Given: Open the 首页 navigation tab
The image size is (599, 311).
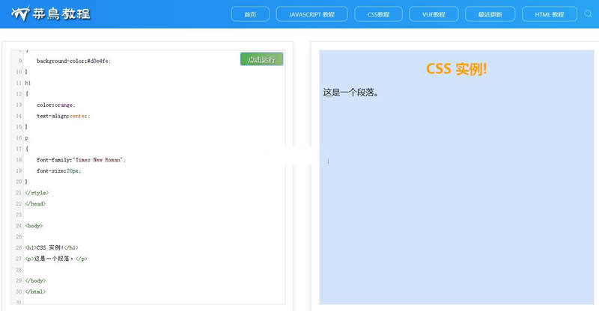Looking at the screenshot, I should tap(250, 14).
